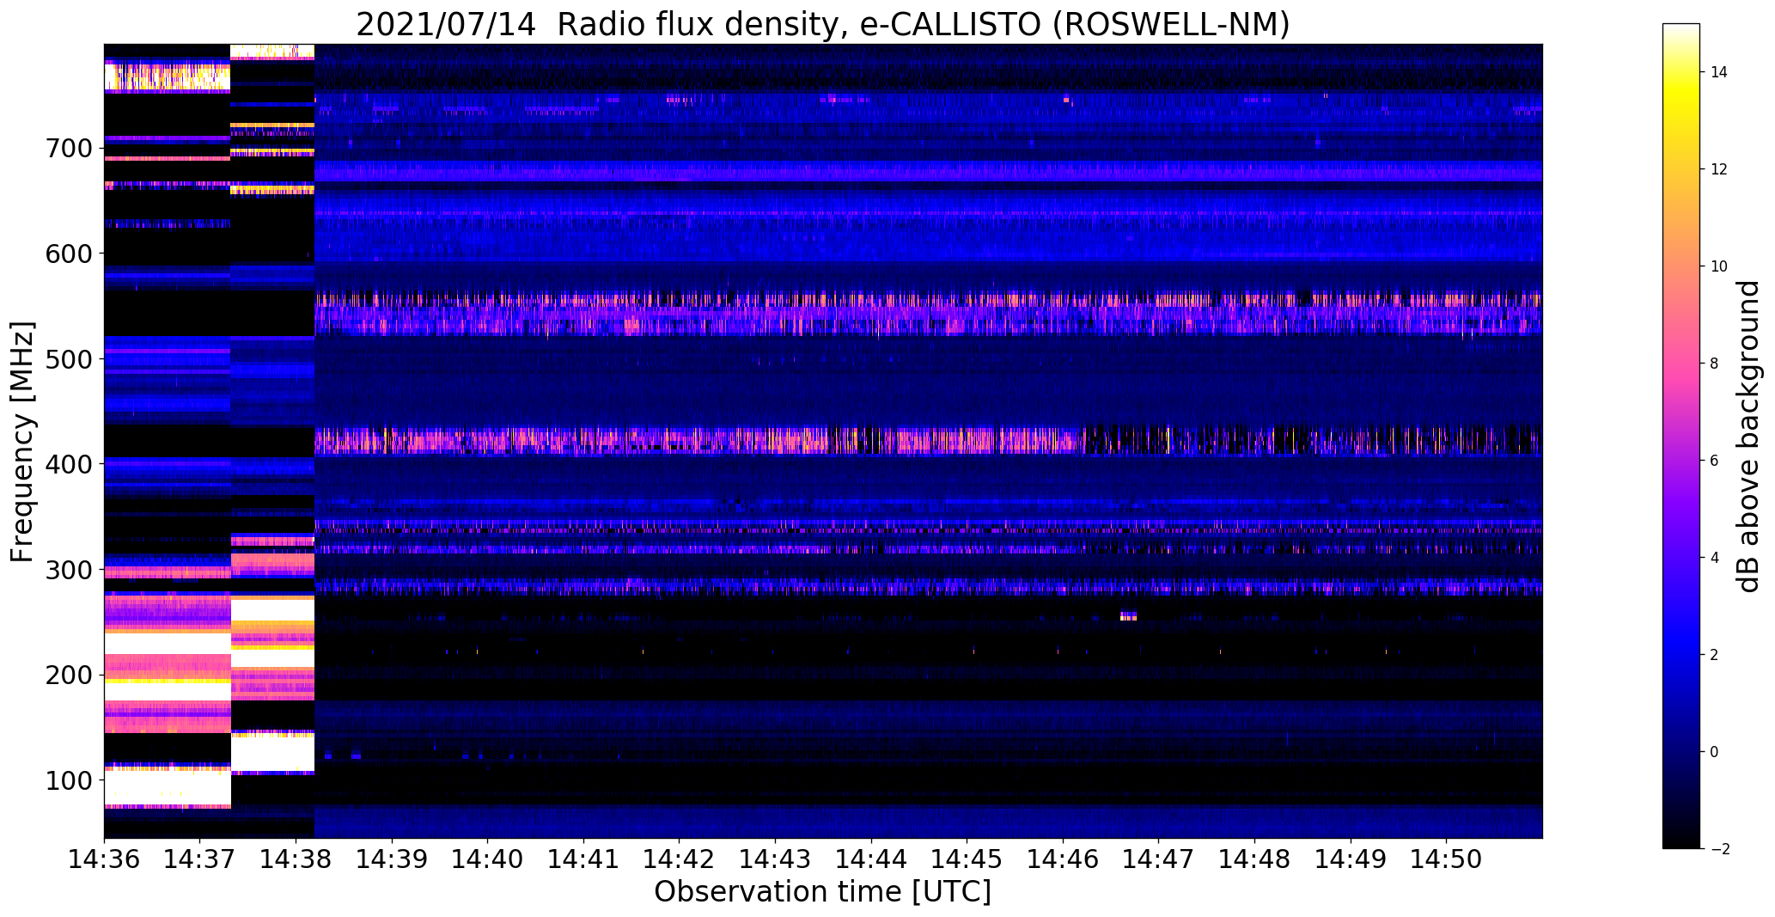The image size is (1775, 917).
Task: Click the colorbar tick labeled 4 dB
Action: click(x=1715, y=558)
